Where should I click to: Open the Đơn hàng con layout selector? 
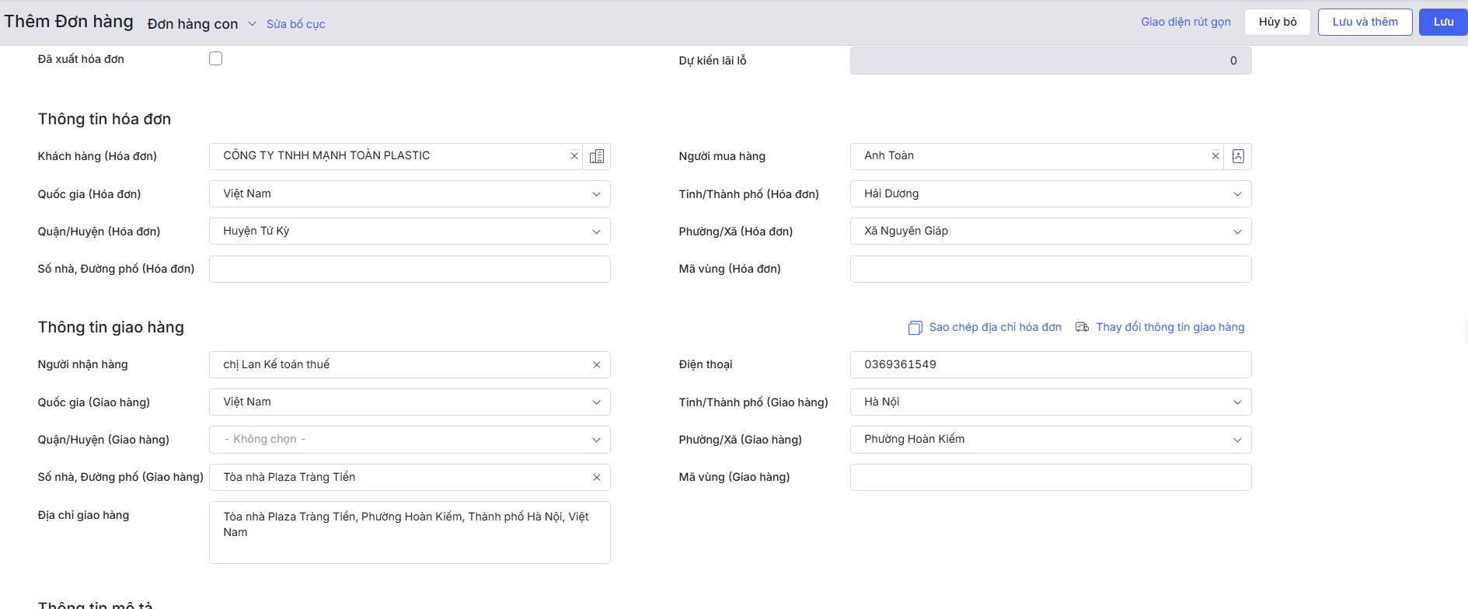click(201, 24)
